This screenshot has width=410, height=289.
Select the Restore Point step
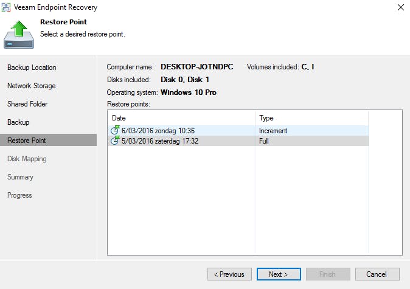[49, 140]
